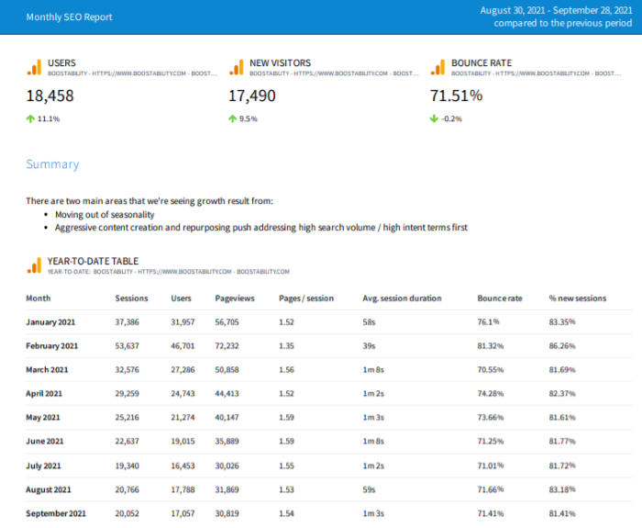Image resolution: width=642 pixels, height=528 pixels.
Task: Click January new sessions 83.35%
Action: coord(561,321)
